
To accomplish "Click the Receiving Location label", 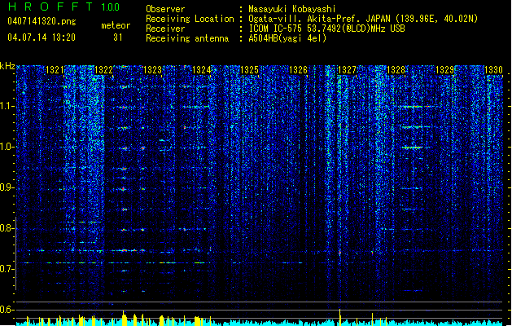I will point(190,19).
